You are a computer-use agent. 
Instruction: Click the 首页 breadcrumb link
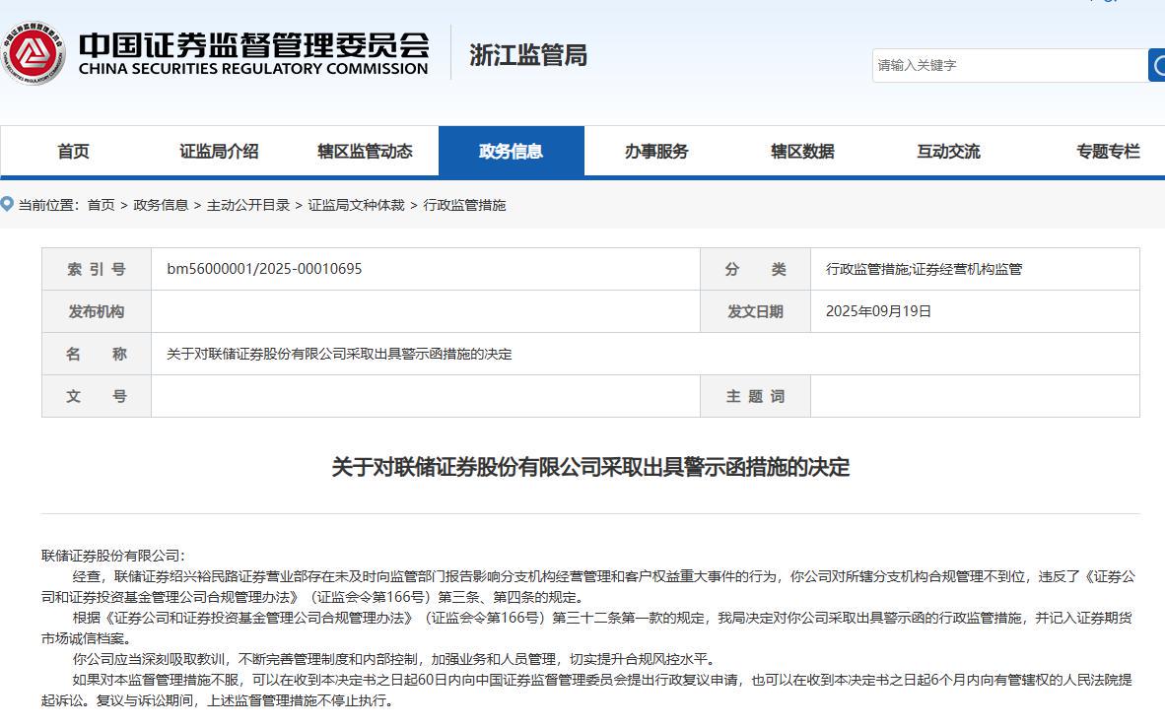(102, 205)
